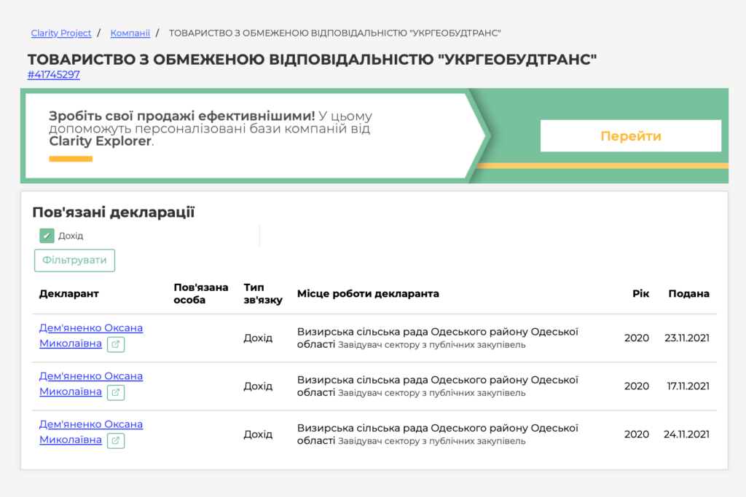746x497 pixels.
Task: Click the Місце роботи декларанта column header
Action: pos(368,293)
